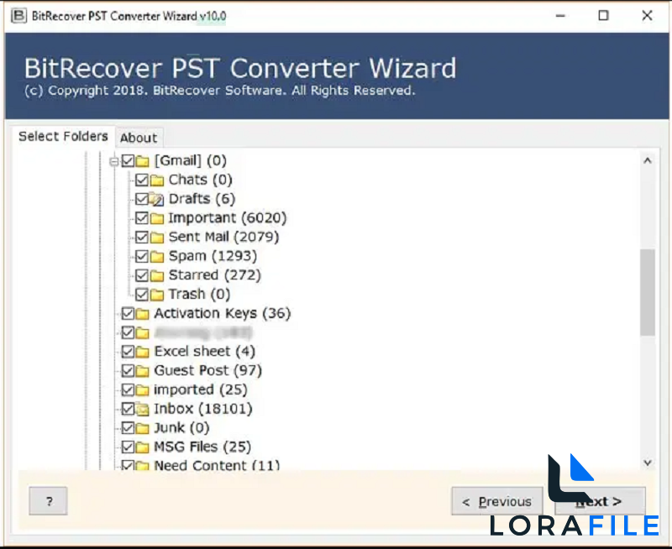
Task: Select the "[Gmail] (0)" label
Action: point(191,160)
